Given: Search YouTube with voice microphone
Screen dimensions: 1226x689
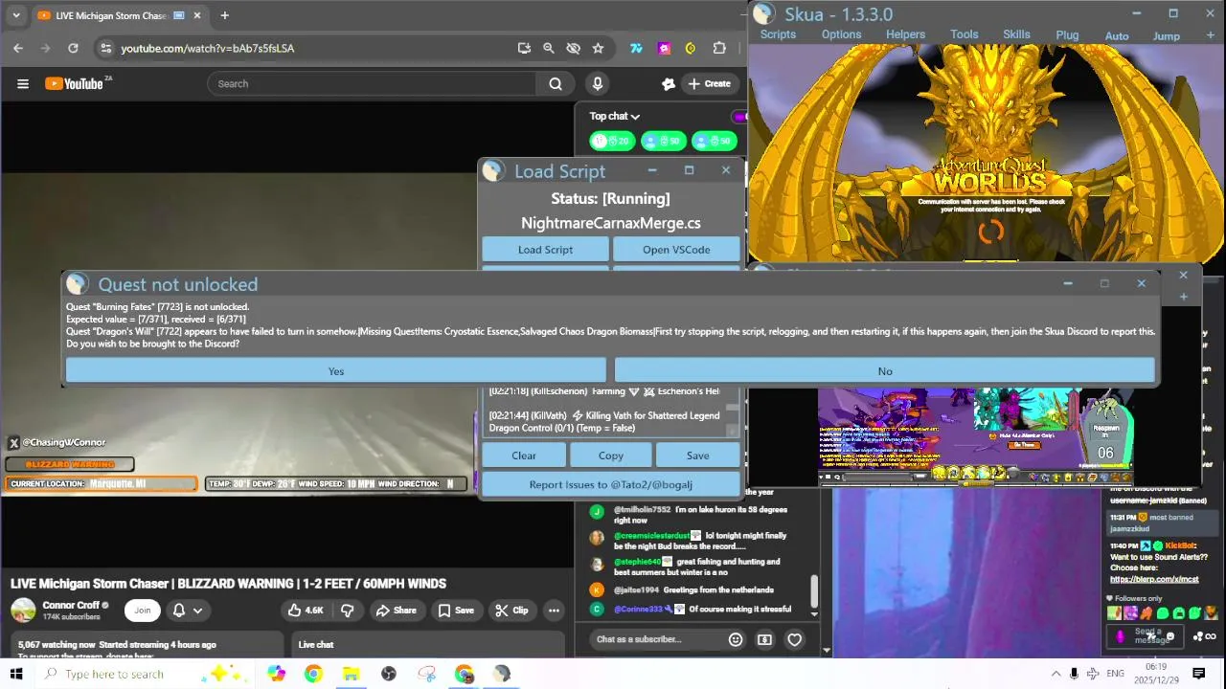Looking at the screenshot, I should pos(598,83).
